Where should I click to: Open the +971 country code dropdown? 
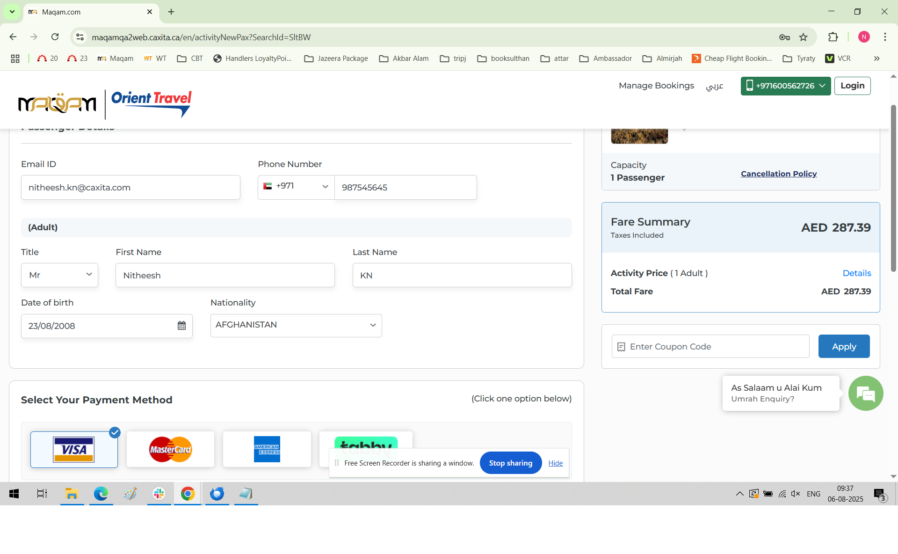296,187
